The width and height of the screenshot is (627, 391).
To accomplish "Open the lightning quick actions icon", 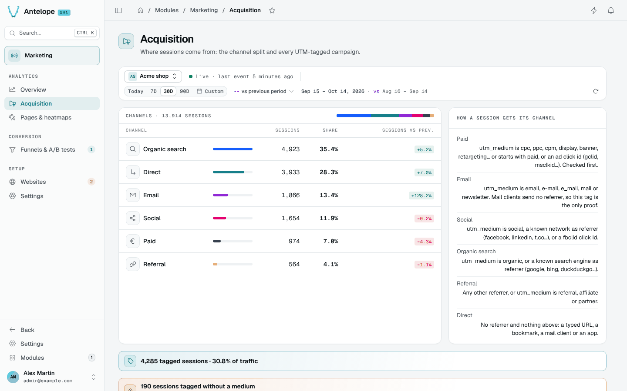I will point(594,10).
